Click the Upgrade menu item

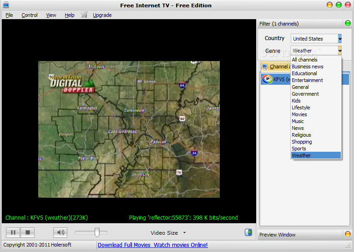(x=102, y=15)
